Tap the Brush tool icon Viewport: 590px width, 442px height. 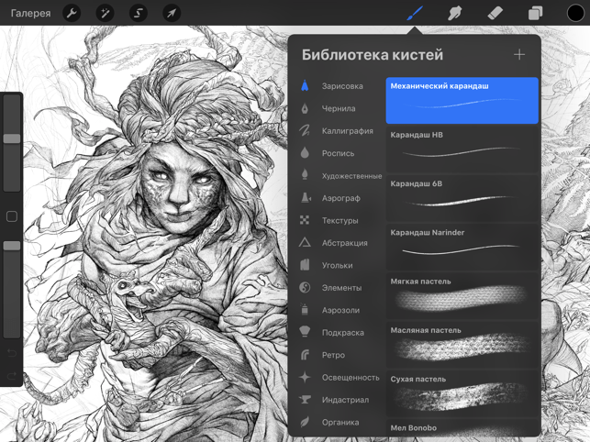(415, 14)
